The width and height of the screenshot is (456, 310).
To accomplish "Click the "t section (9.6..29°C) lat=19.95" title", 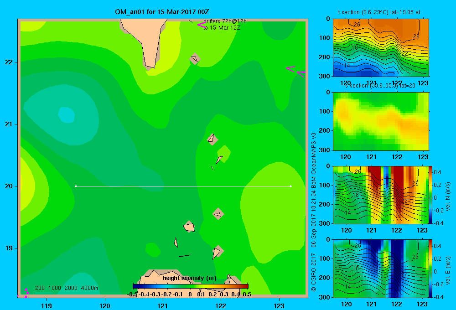I will click(379, 12).
